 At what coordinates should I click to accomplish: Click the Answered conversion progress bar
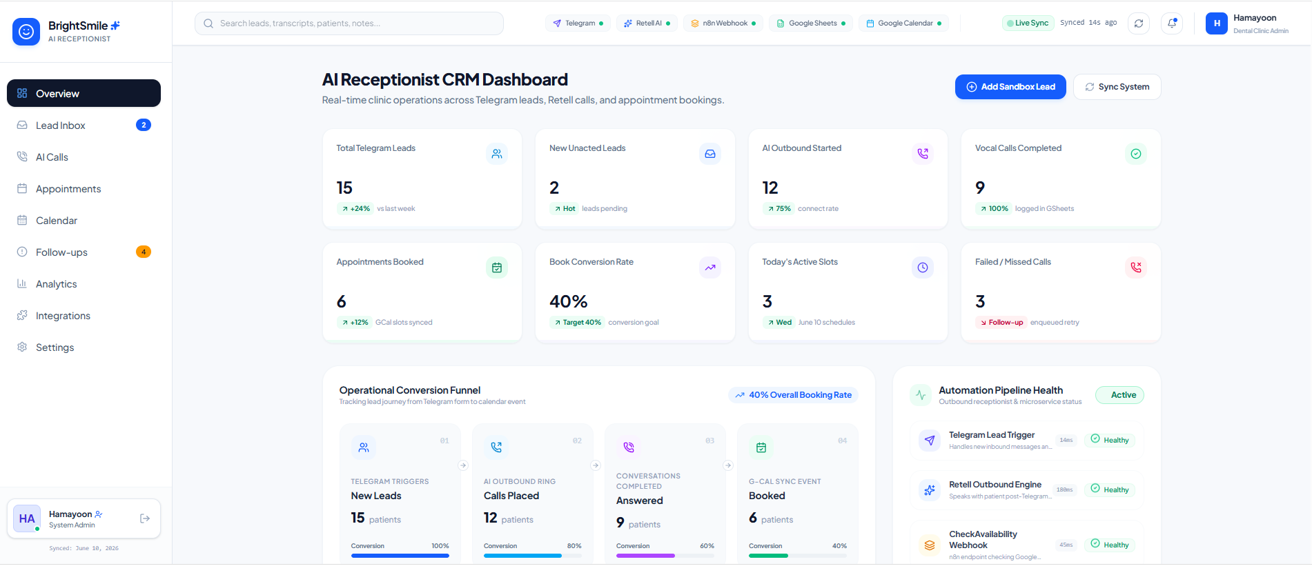(x=665, y=556)
